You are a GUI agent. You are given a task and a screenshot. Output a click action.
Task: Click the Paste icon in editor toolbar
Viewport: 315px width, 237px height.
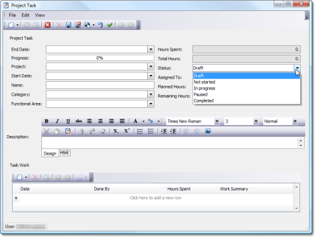pos(68,132)
